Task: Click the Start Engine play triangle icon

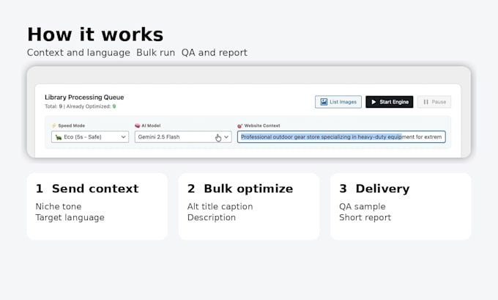Action: pos(373,102)
